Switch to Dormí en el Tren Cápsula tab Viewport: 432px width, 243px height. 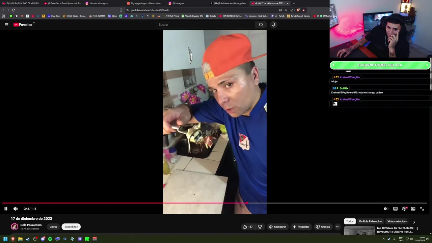(x=63, y=3)
